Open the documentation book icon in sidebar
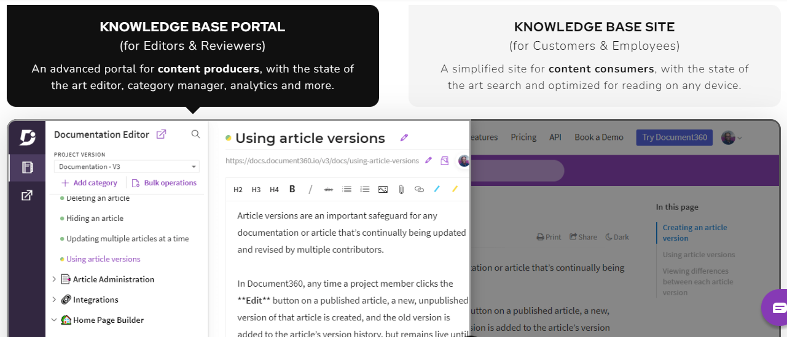This screenshot has width=787, height=337. (x=27, y=167)
